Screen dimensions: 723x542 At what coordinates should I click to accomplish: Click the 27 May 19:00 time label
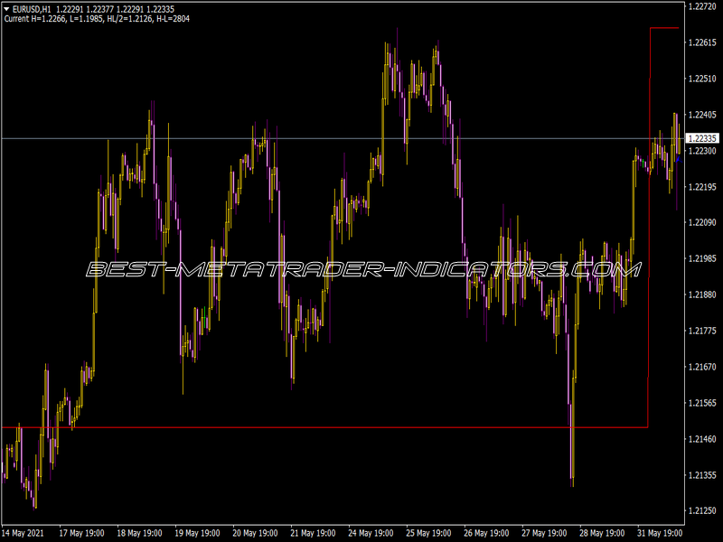point(544,533)
